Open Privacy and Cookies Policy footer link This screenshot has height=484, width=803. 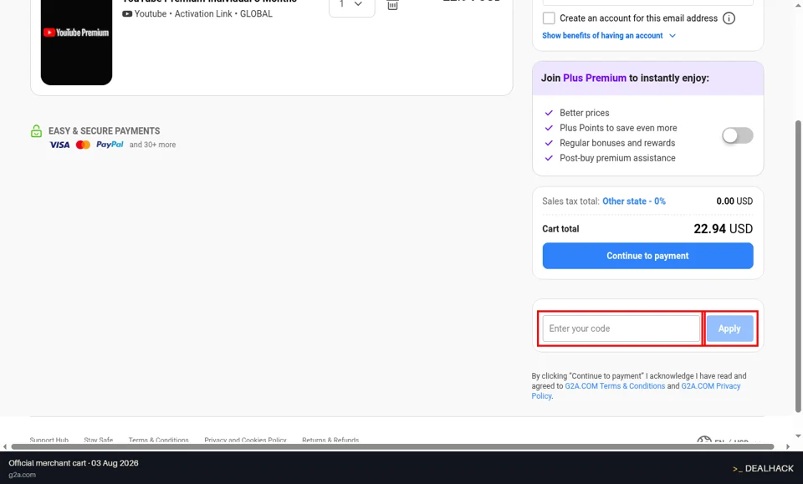pos(245,440)
